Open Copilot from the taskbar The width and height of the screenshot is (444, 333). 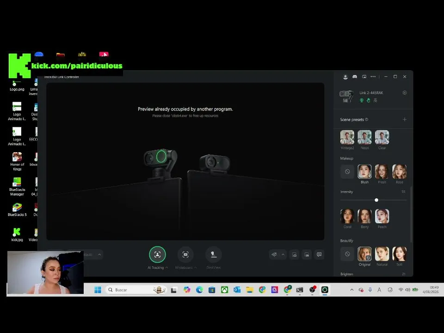186,290
